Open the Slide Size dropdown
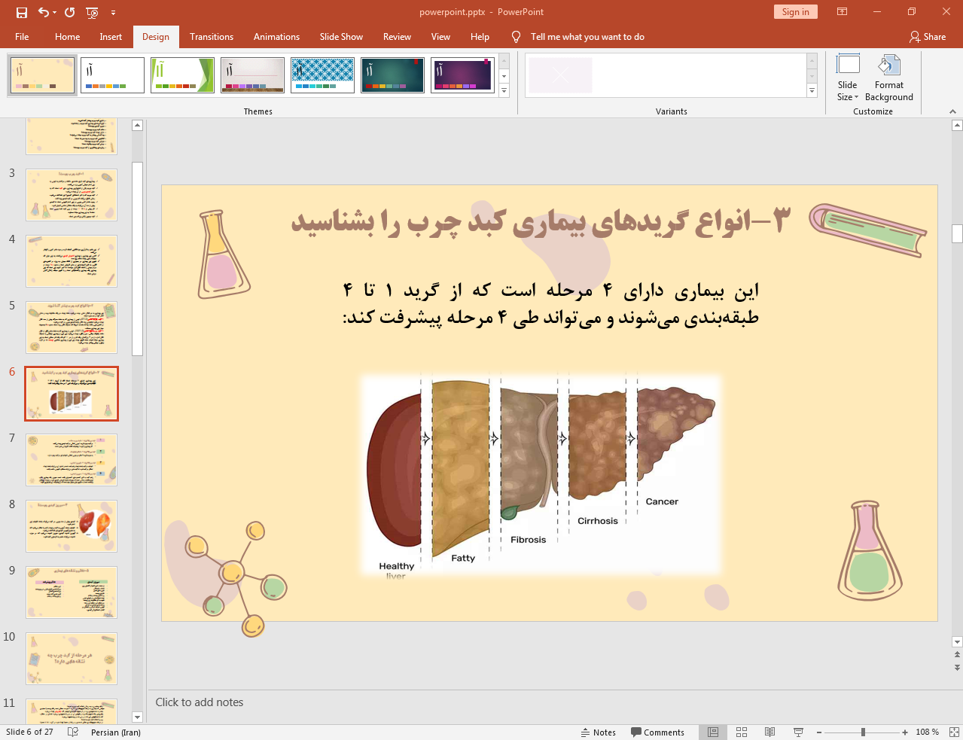 click(848, 78)
